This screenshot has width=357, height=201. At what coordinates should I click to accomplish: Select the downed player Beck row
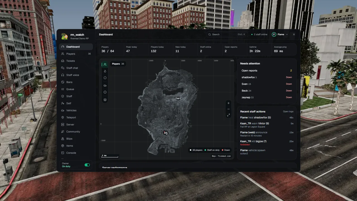tap(267, 91)
